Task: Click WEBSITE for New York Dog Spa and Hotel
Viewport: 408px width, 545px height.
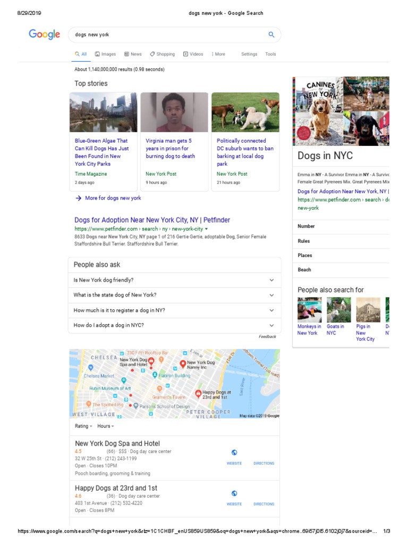Action: (x=234, y=464)
